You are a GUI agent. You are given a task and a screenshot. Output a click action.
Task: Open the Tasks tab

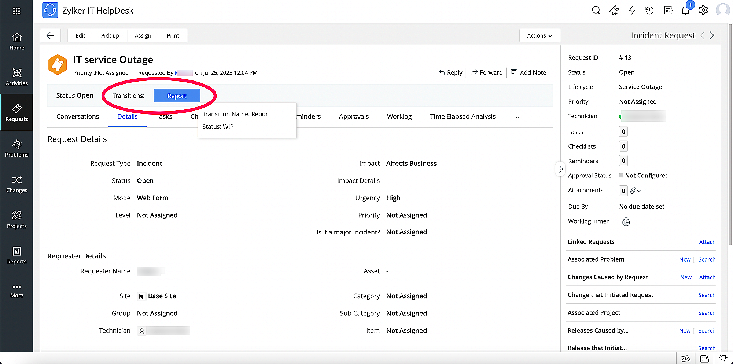(x=164, y=116)
